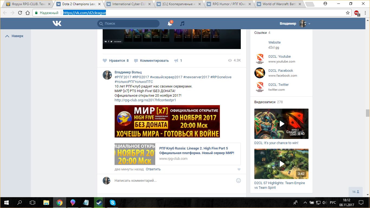Open the Windows system tray overflow arrow
This screenshot has width=370, height=208.
305,203
